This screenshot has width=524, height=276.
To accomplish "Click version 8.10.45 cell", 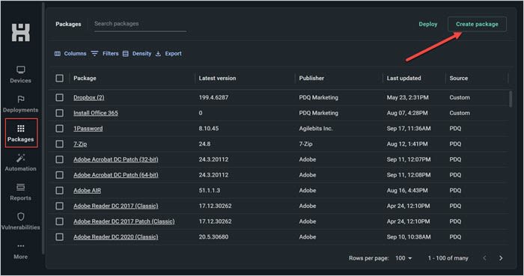I will (209, 129).
